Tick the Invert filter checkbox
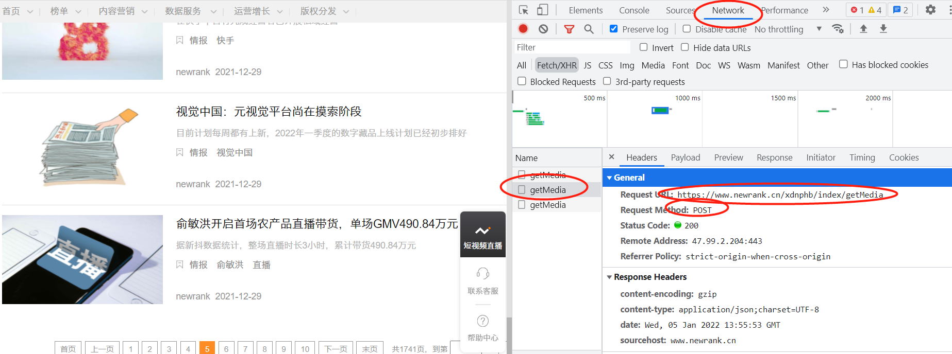The height and width of the screenshot is (354, 952). pos(643,47)
